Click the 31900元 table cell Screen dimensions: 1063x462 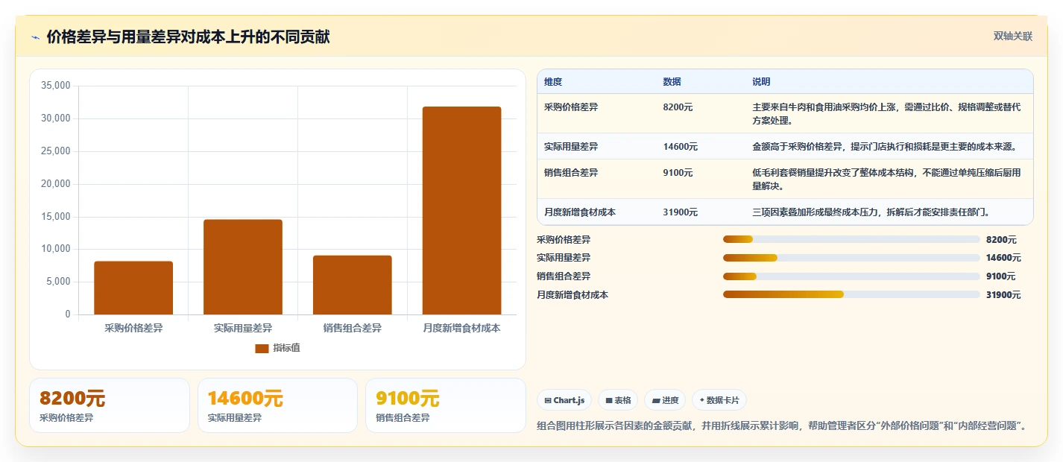pos(680,212)
